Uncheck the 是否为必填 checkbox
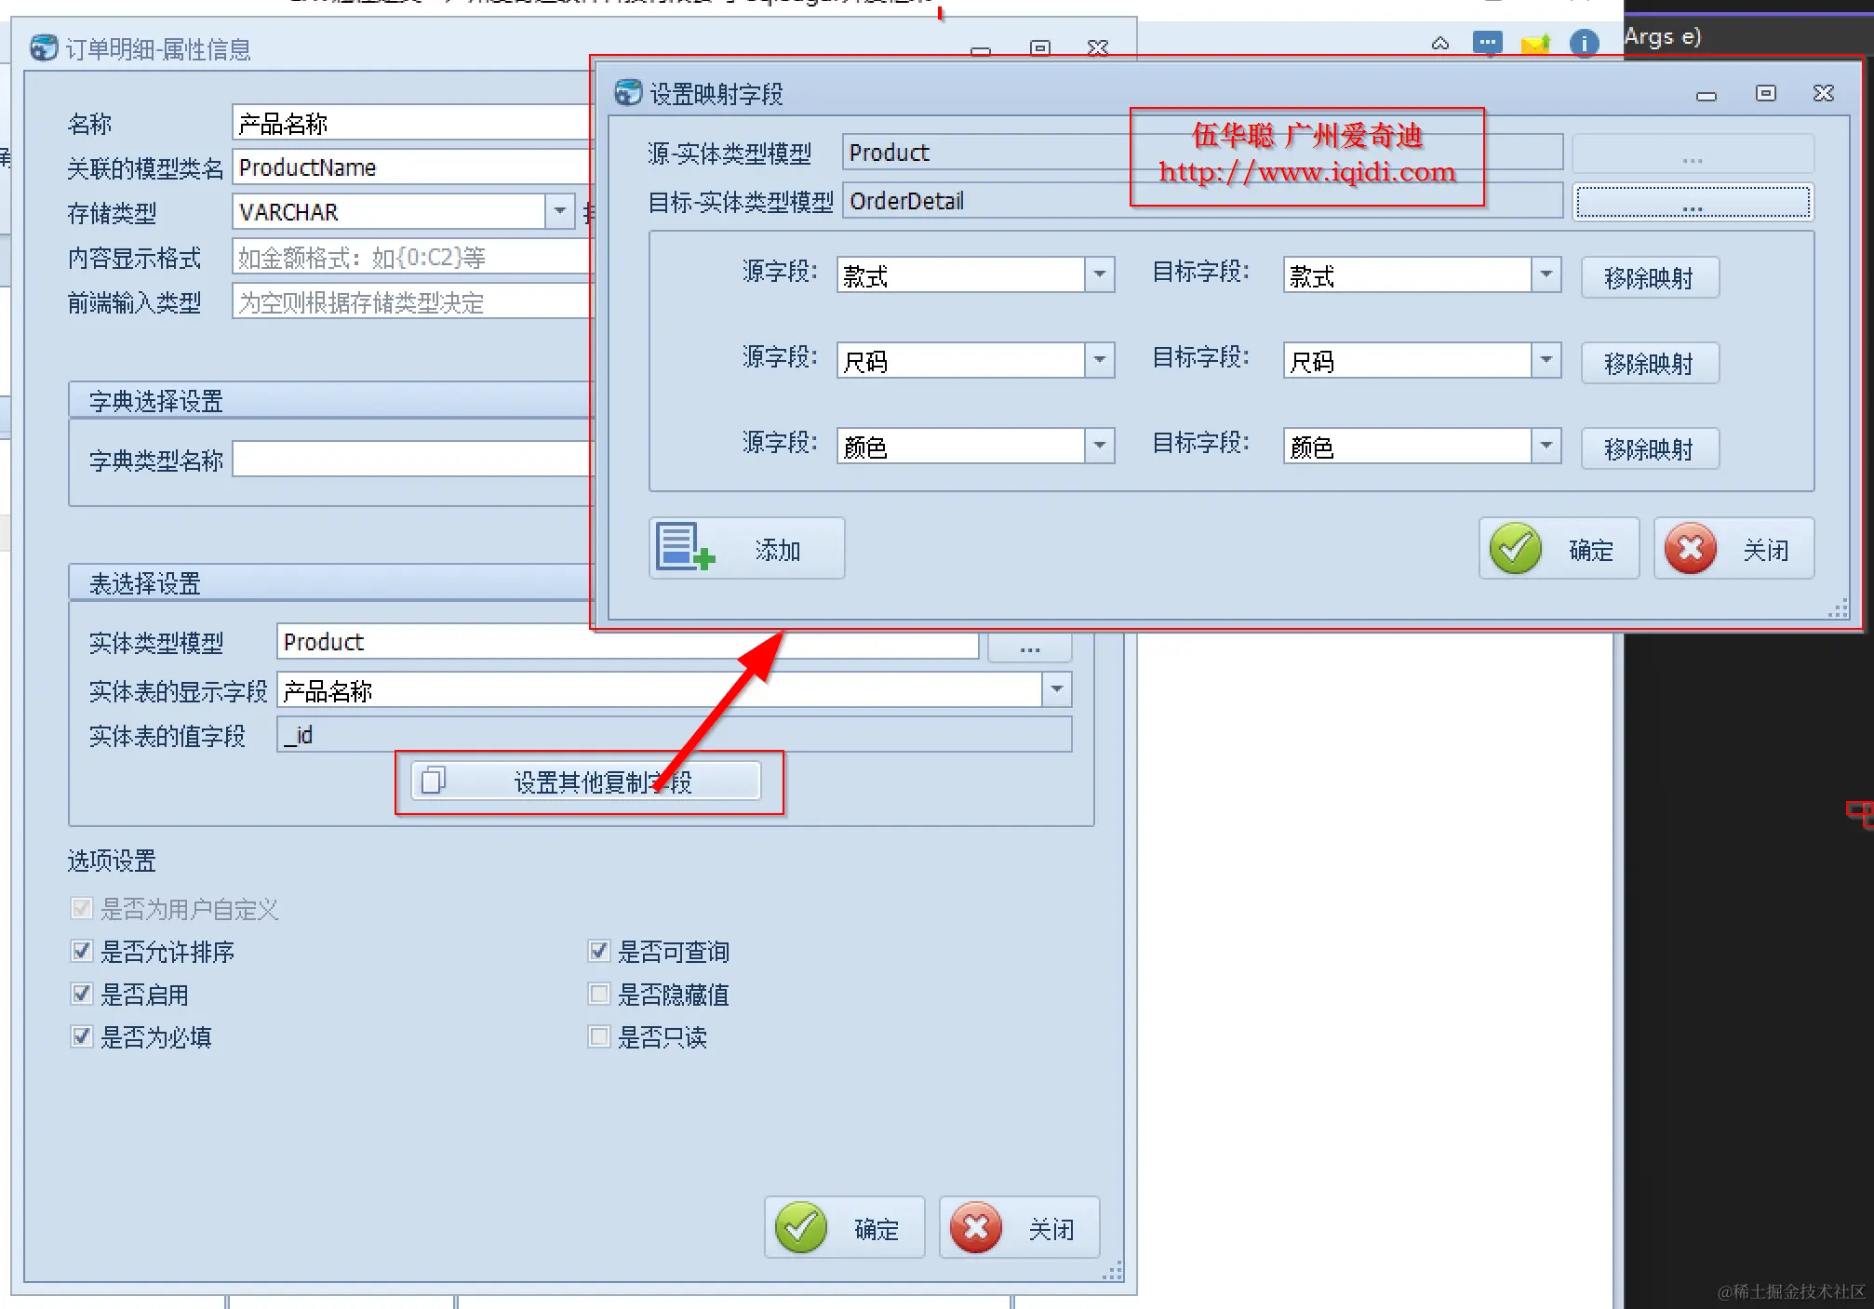1874x1309 pixels. [x=82, y=1036]
